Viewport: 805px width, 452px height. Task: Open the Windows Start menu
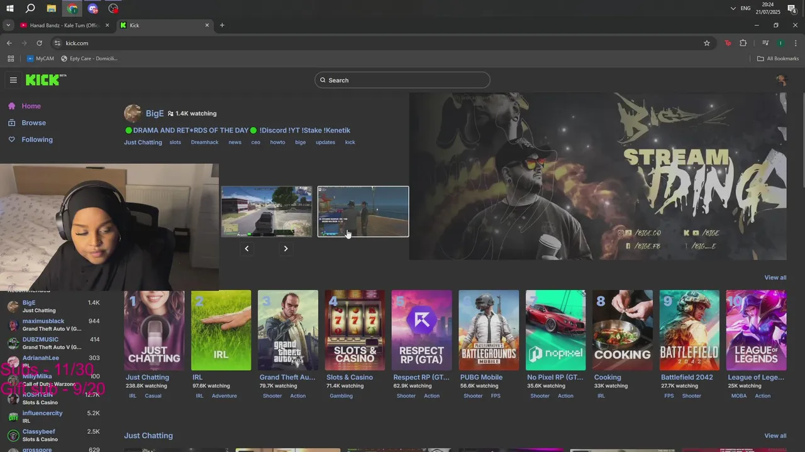click(x=10, y=8)
